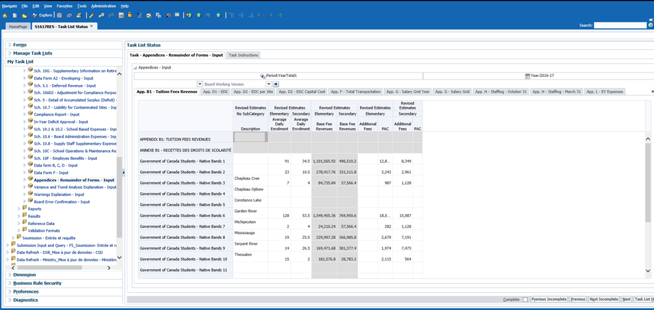Click data grid vertical scrollbar down arrow
This screenshot has width=654, height=310.
click(648, 271)
